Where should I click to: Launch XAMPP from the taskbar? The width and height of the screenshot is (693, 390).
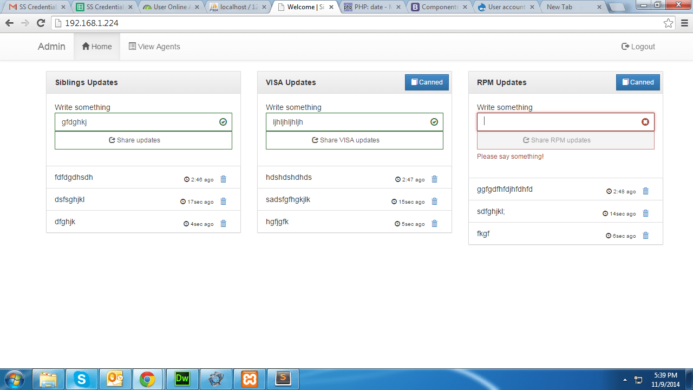coord(250,379)
